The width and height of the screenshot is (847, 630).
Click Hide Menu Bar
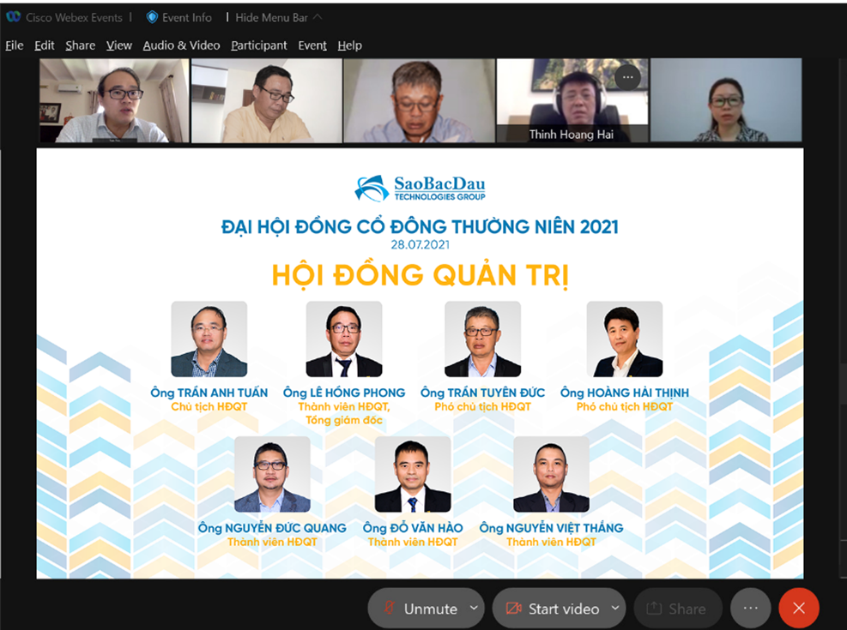(271, 18)
